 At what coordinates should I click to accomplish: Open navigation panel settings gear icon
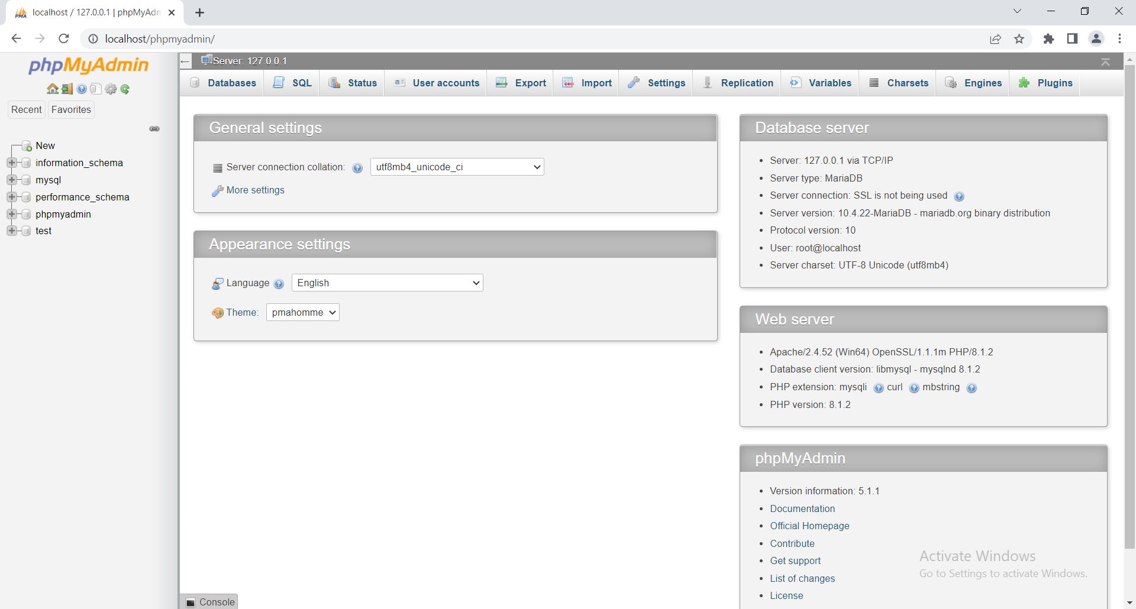(111, 89)
